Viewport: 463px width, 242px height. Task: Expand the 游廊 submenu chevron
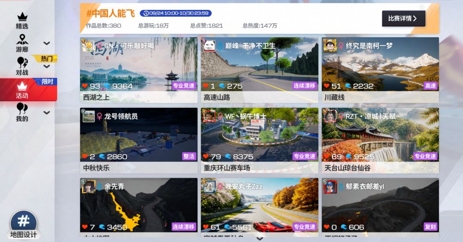[x=46, y=43]
